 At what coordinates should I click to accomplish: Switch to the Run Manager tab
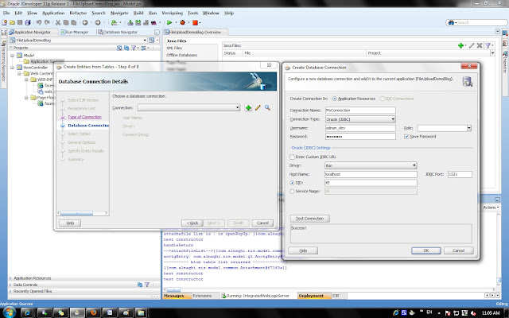click(76, 32)
